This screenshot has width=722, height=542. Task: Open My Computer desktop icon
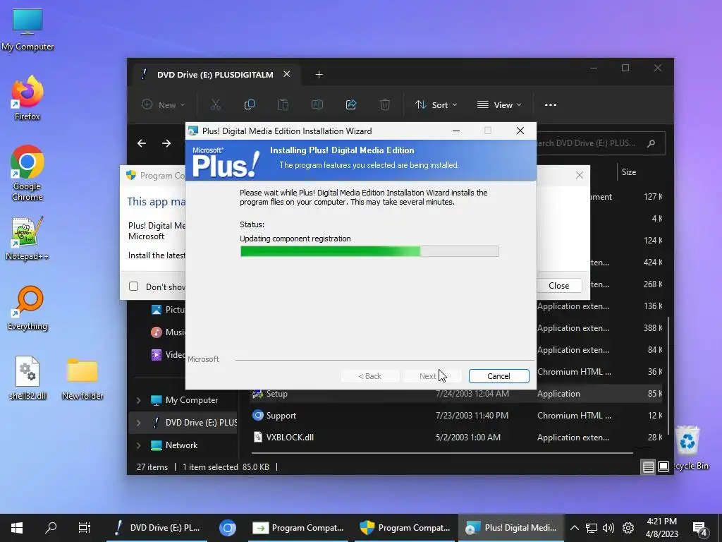tap(27, 30)
